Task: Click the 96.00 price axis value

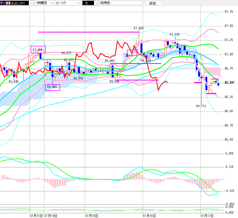Action: (229, 111)
